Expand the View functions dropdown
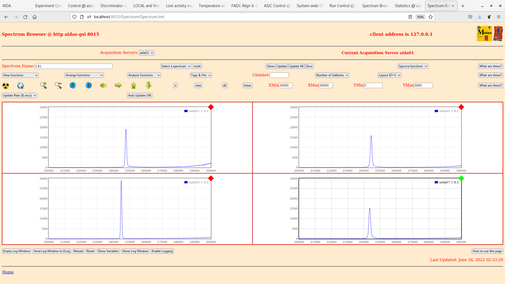The image size is (505, 284). tap(20, 75)
